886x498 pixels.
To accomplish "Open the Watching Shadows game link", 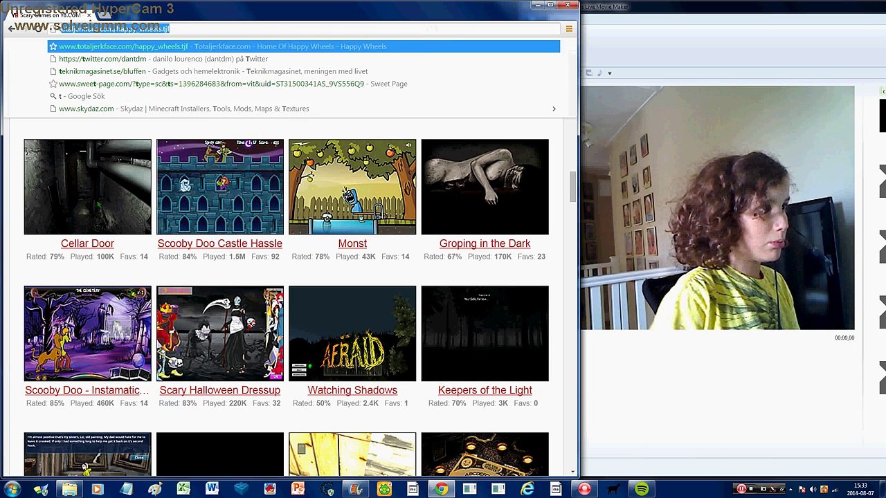I will click(352, 390).
